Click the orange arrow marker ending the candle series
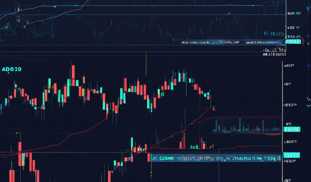 214,107
